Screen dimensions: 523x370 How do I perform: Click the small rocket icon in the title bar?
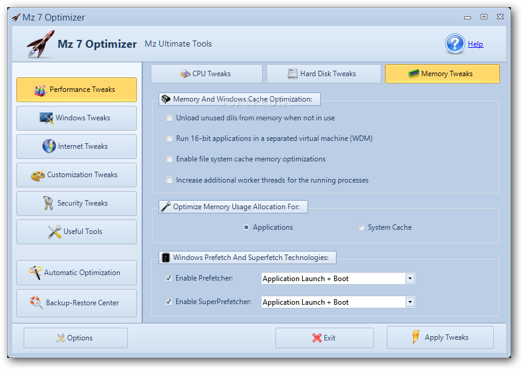16,18
